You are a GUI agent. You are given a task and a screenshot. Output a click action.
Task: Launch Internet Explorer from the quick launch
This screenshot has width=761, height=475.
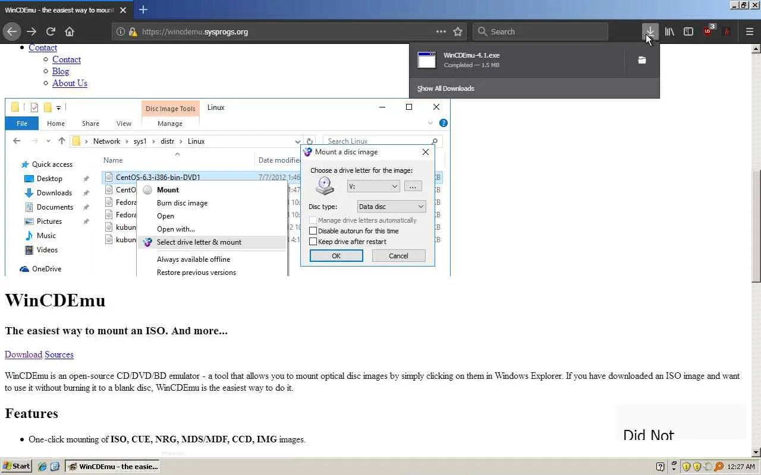click(x=42, y=467)
